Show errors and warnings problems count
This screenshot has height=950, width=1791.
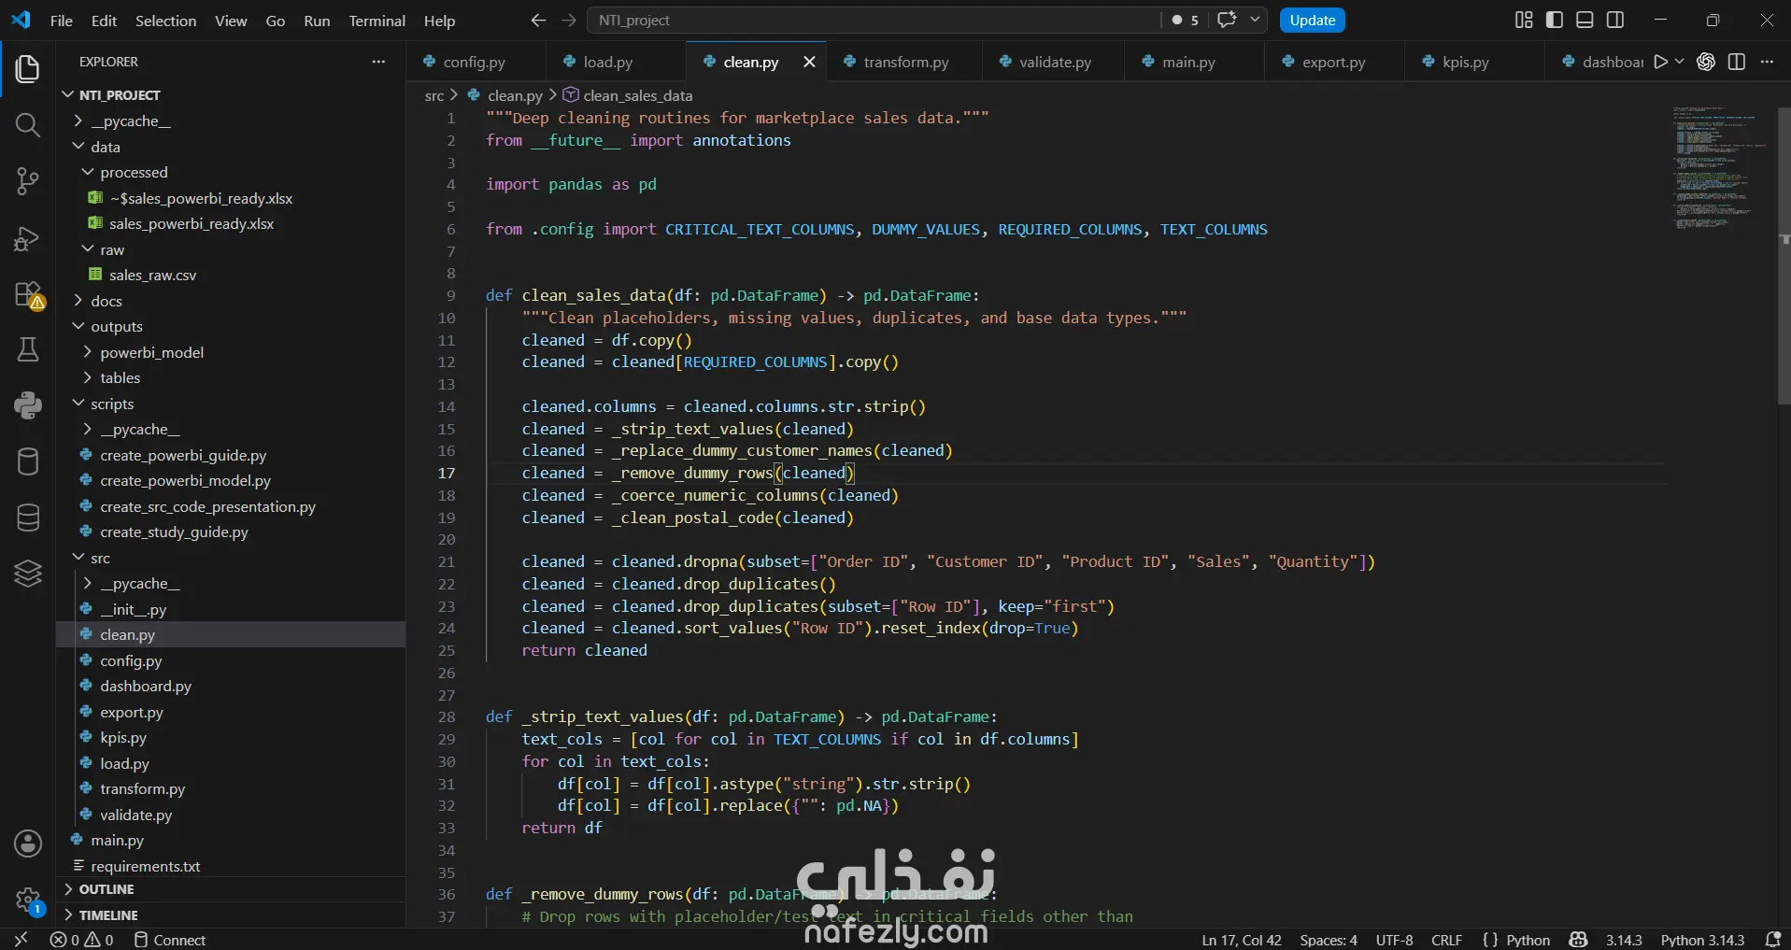coord(82,940)
